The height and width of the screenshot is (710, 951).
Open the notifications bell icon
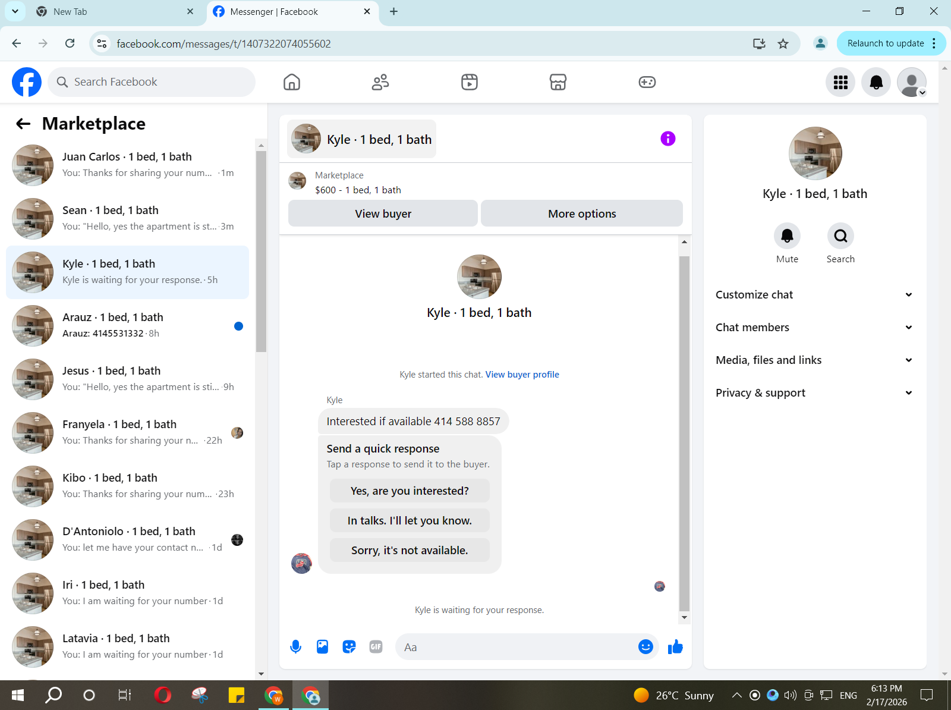[x=876, y=82]
